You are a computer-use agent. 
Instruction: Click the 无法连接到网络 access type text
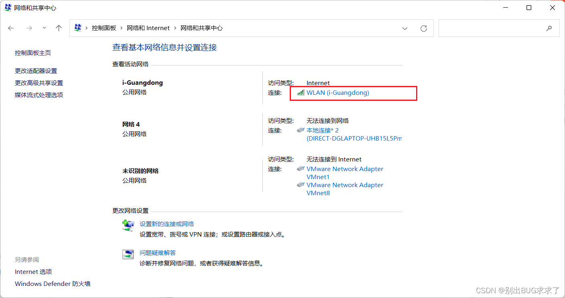(328, 121)
